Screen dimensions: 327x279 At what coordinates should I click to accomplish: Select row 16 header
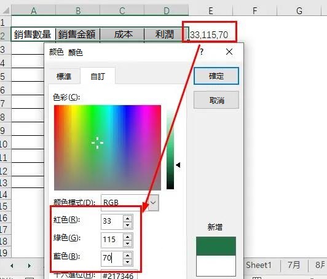[6, 218]
